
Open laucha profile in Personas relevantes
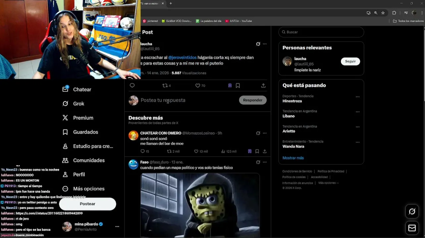pos(300,59)
